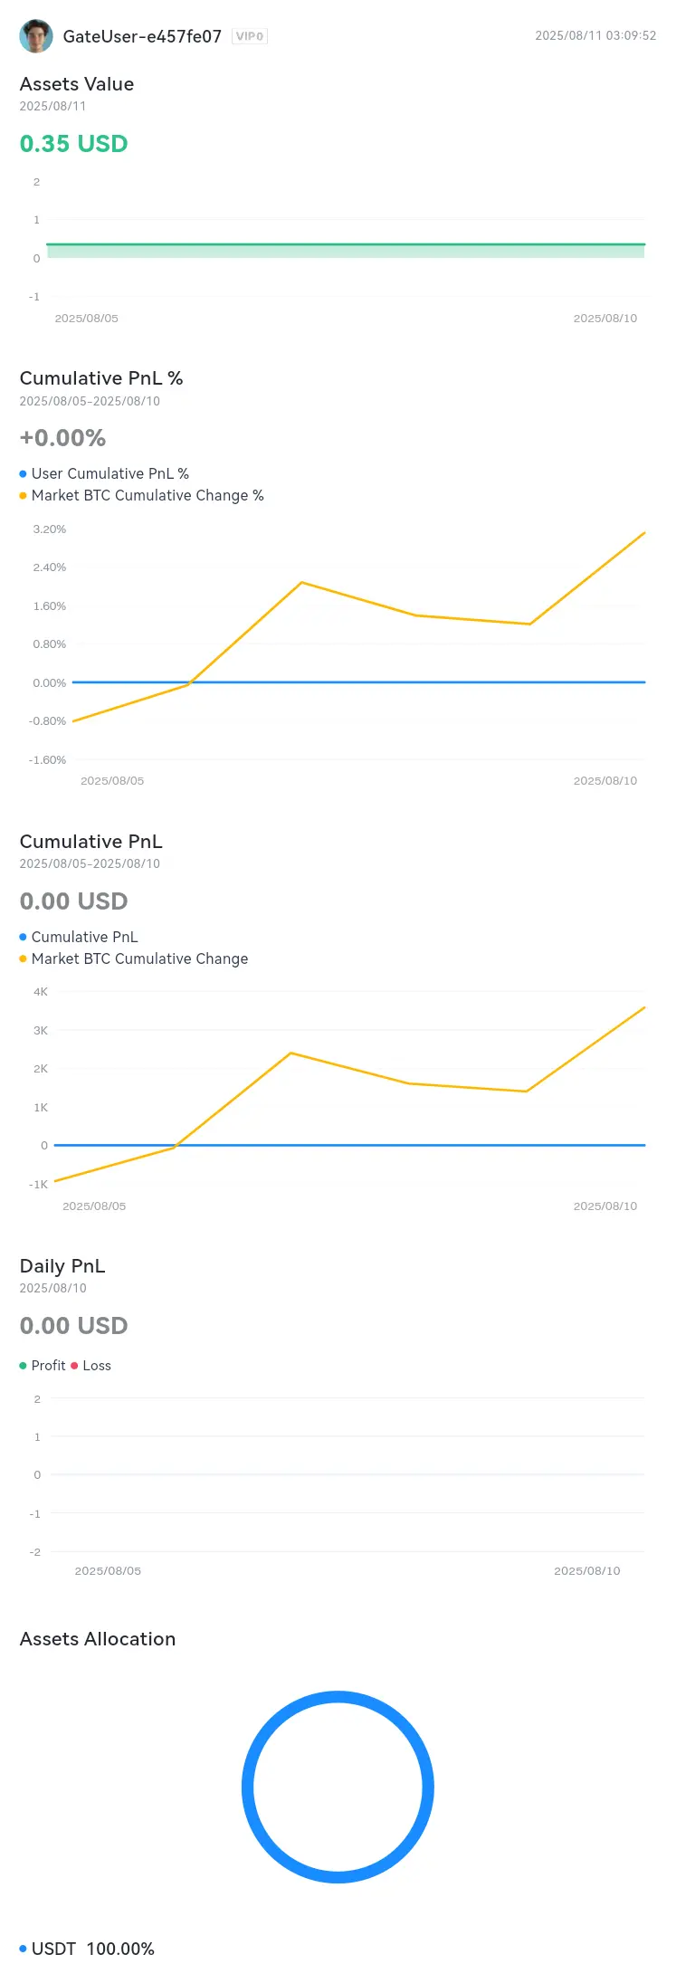Click the VIP0 badge
Viewport: 676px width, 1983px height.
[250, 36]
